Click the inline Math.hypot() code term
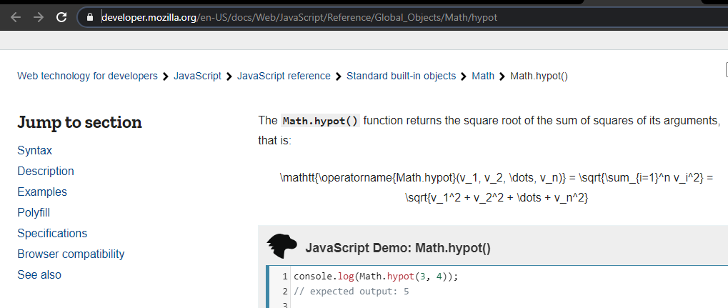The height and width of the screenshot is (308, 728). (x=320, y=121)
